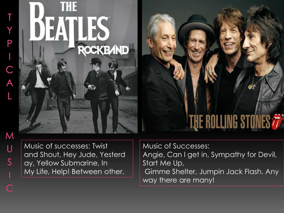Screen dimensions: 284x213
Task: Open the Beatles Rock Band cover image
Action: tap(78, 67)
